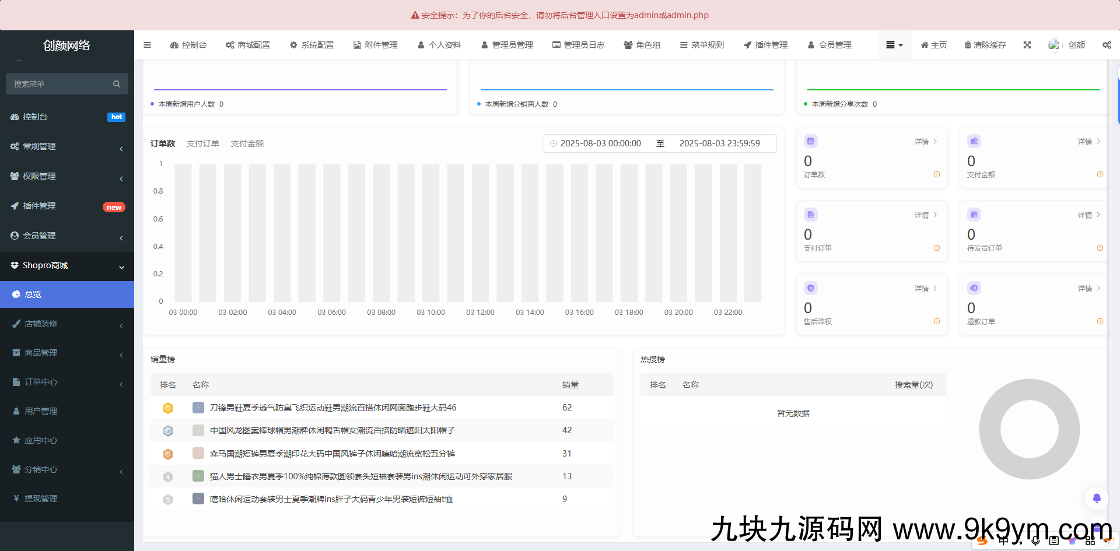1120x551 pixels.
Task: Open the settings gears icon at top right
Action: tap(1107, 45)
